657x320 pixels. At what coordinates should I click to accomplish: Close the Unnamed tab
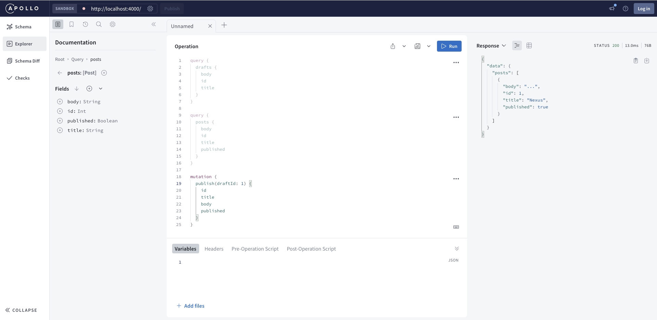point(210,26)
